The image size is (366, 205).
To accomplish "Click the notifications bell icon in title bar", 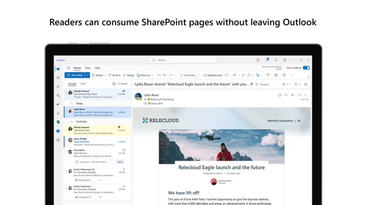I will coord(267,60).
